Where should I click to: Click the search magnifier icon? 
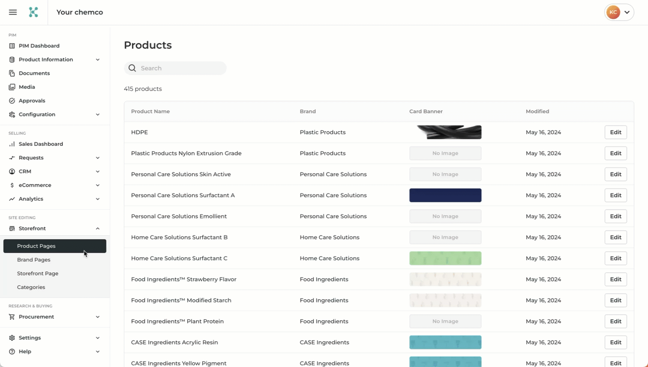132,68
